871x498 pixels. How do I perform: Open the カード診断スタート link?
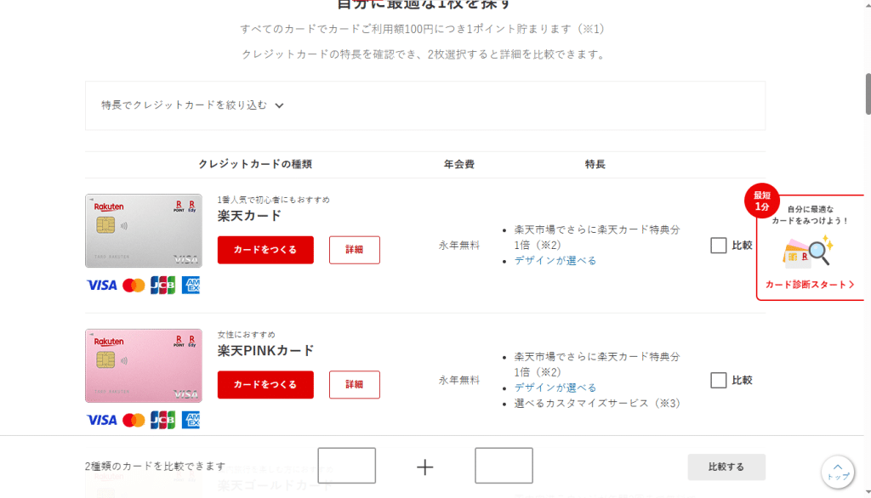coord(810,285)
